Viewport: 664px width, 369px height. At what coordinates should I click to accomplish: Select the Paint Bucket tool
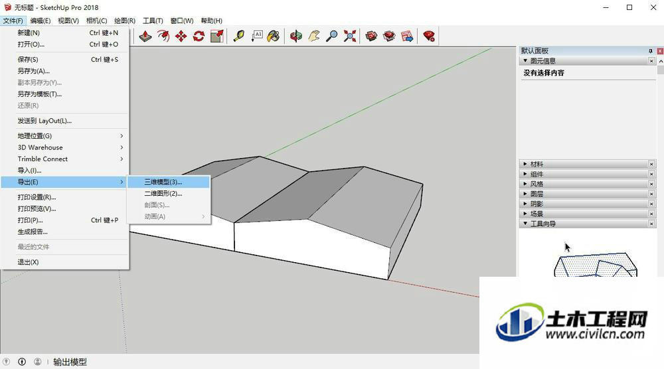(x=274, y=36)
